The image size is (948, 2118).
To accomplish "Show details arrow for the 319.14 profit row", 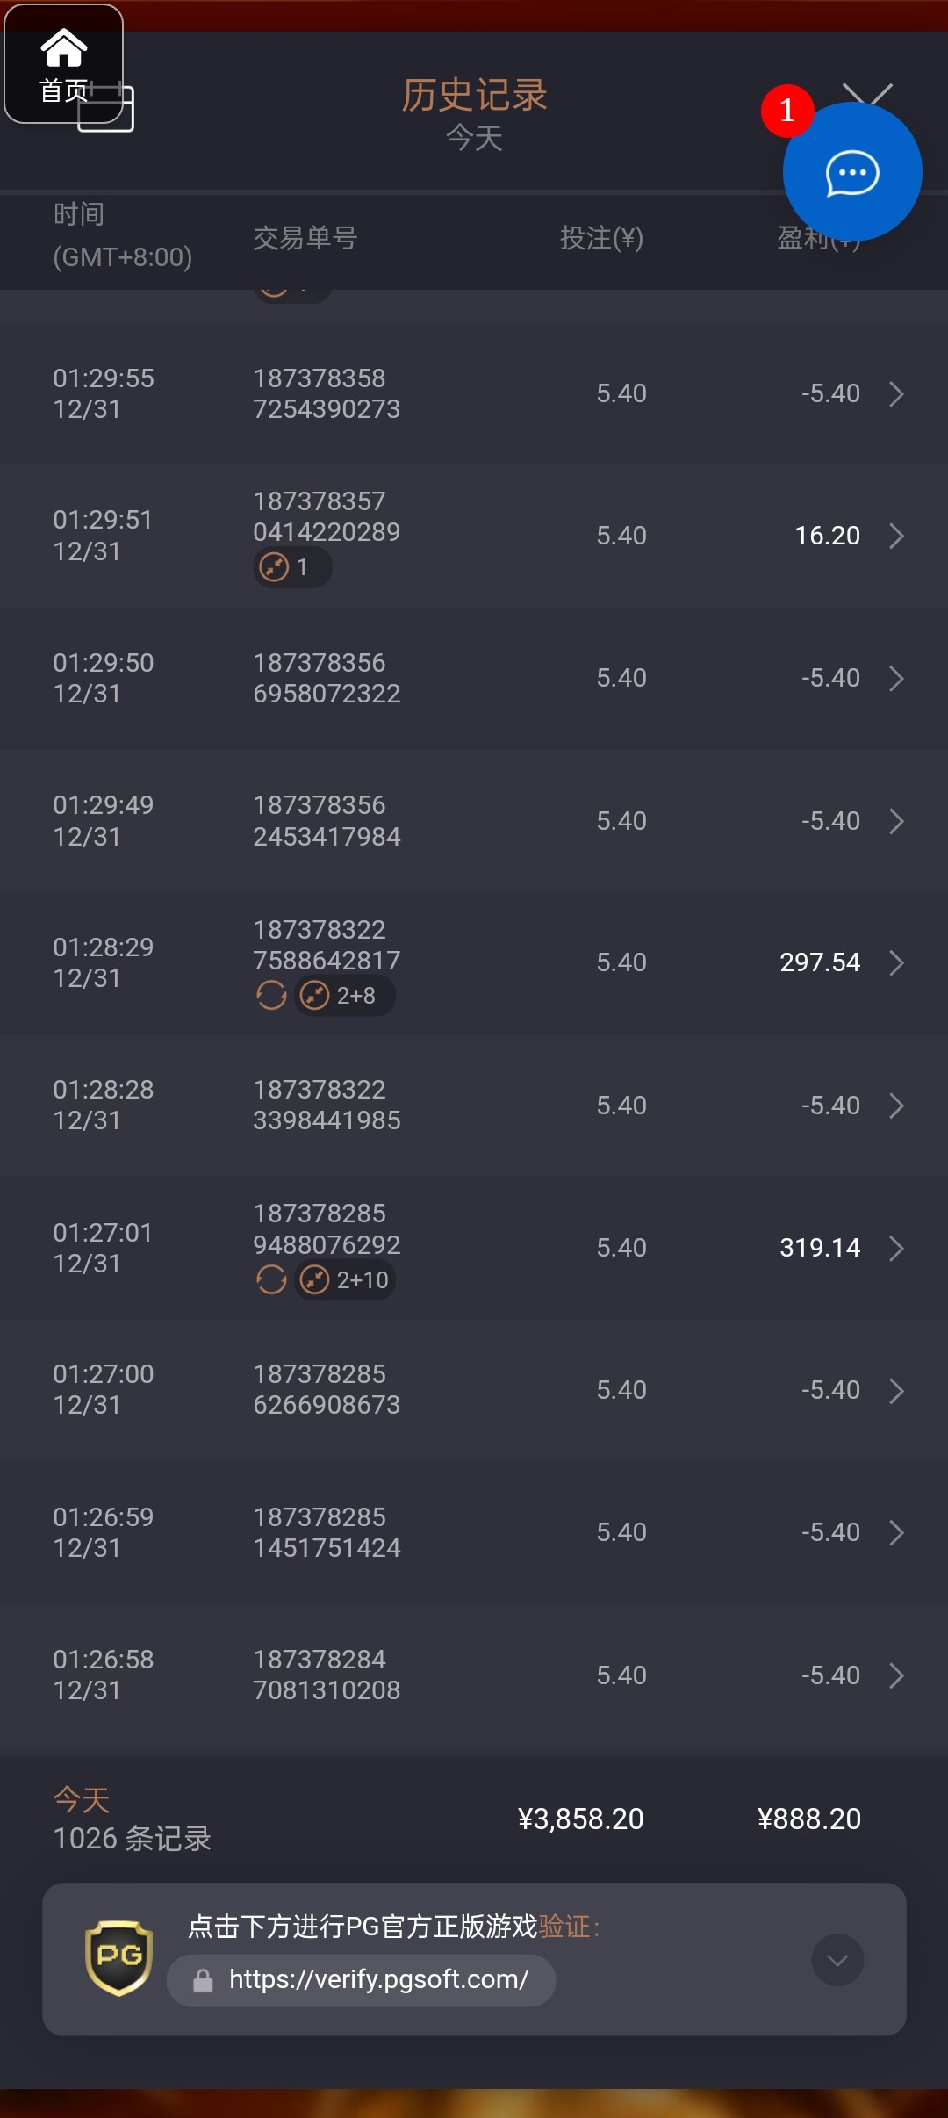I will point(896,1248).
